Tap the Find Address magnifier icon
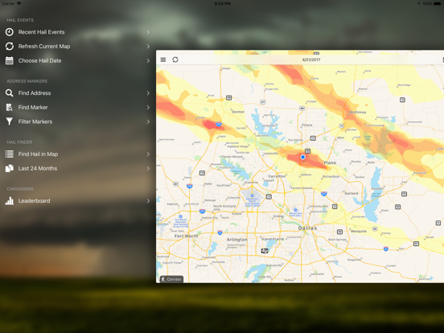Screen dimensions: 444x333 [x=10, y=92]
